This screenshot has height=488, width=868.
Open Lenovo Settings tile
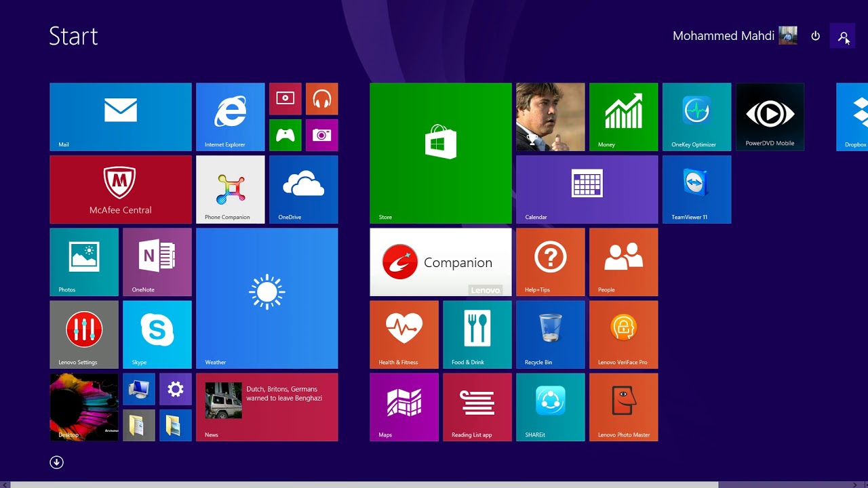[84, 334]
